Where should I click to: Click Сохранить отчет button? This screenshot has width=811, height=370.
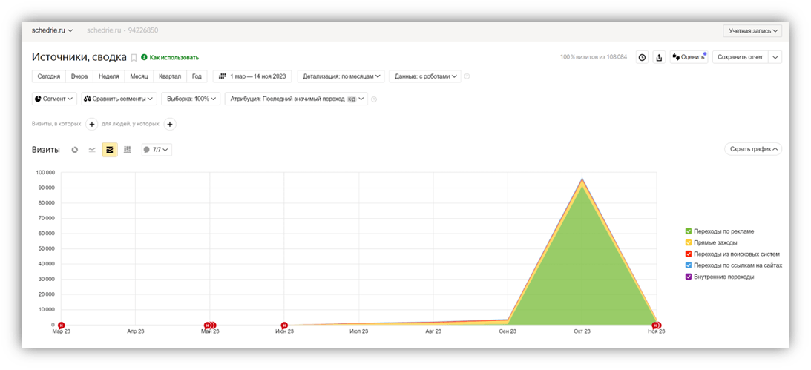(x=741, y=57)
